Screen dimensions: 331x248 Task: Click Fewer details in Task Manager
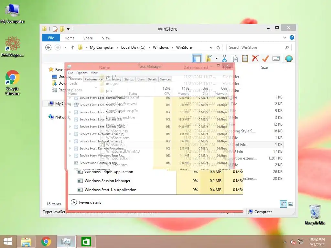pos(86,202)
